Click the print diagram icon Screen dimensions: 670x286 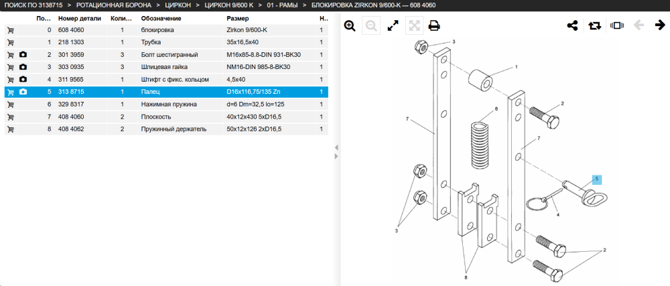point(435,26)
